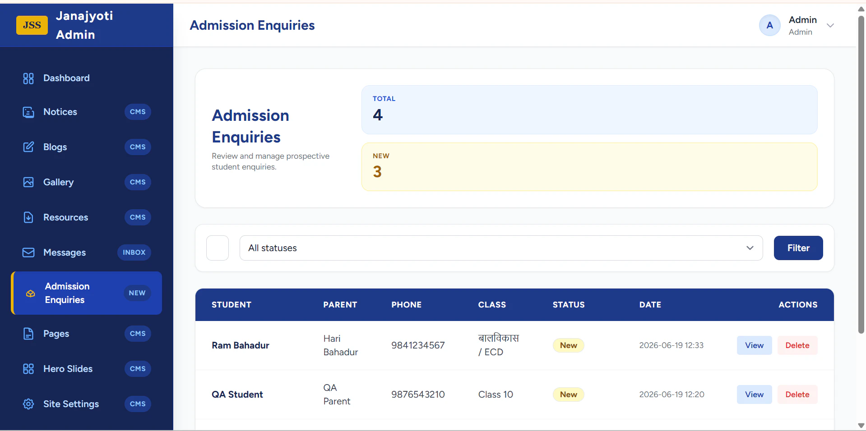Click the Notices document icon
This screenshot has height=431, width=866.
pyautogui.click(x=28, y=112)
